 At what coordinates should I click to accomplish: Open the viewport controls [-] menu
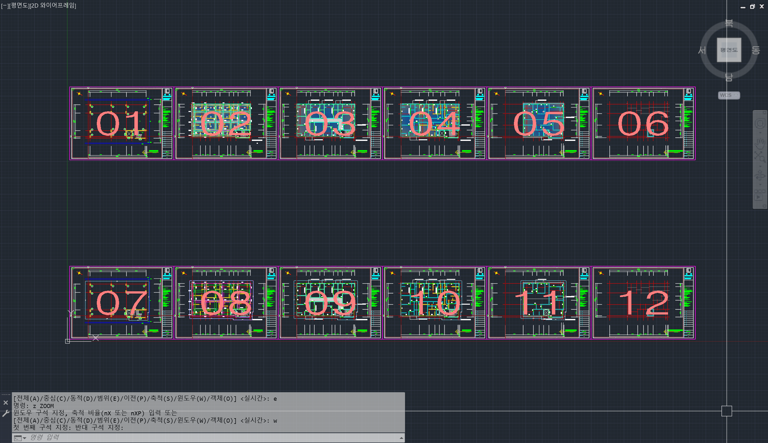click(4, 5)
